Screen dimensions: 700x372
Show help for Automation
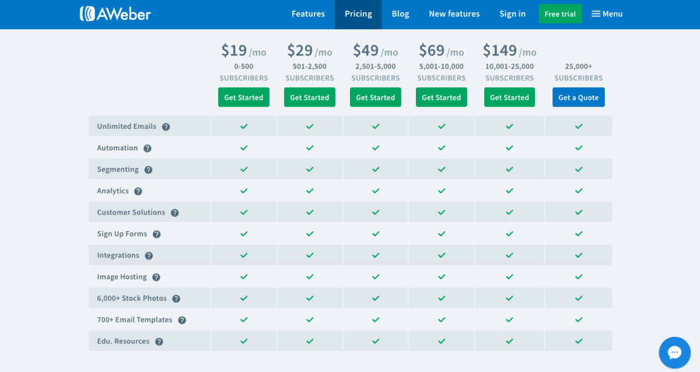tap(148, 148)
